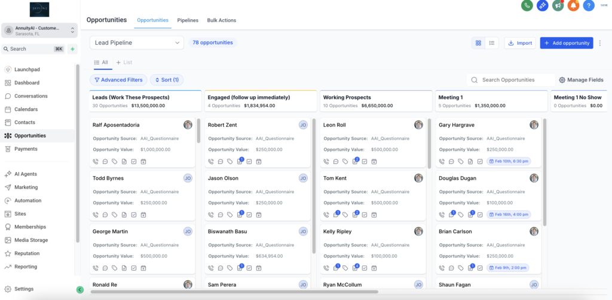This screenshot has width=612, height=300.
Task: Switch to the Pipelines tab
Action: pyautogui.click(x=188, y=20)
